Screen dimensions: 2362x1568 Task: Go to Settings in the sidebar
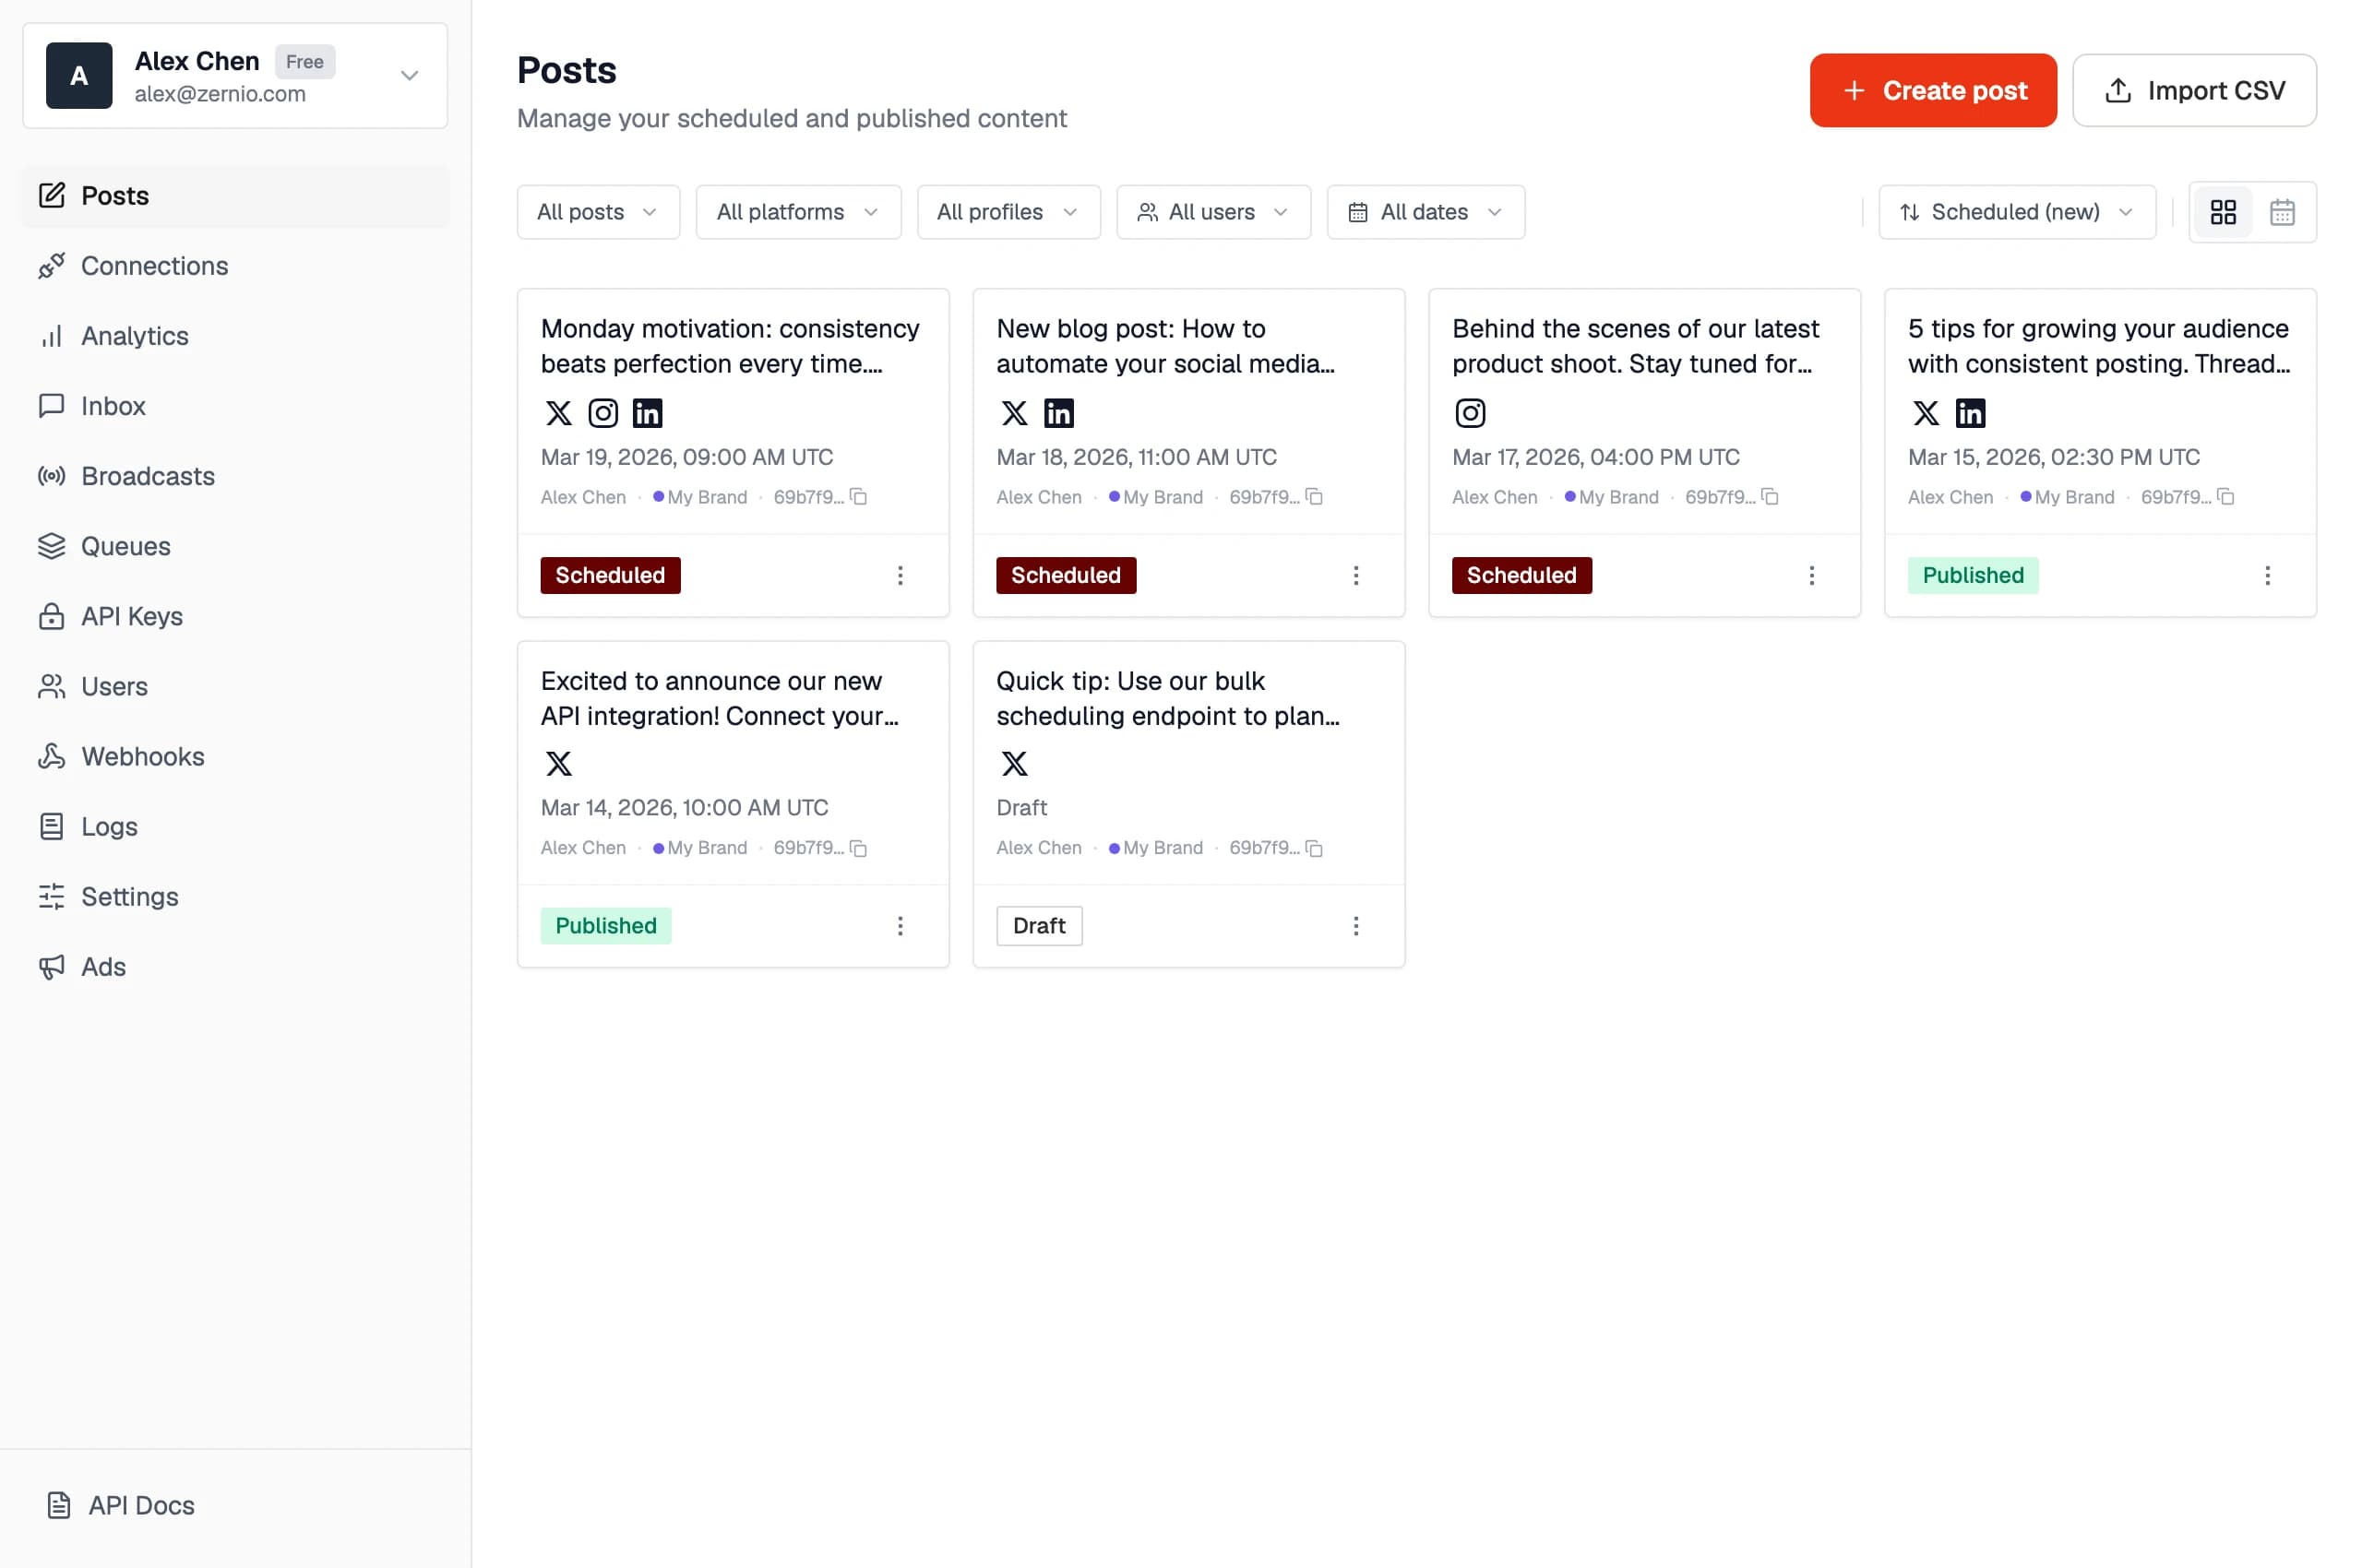(130, 897)
